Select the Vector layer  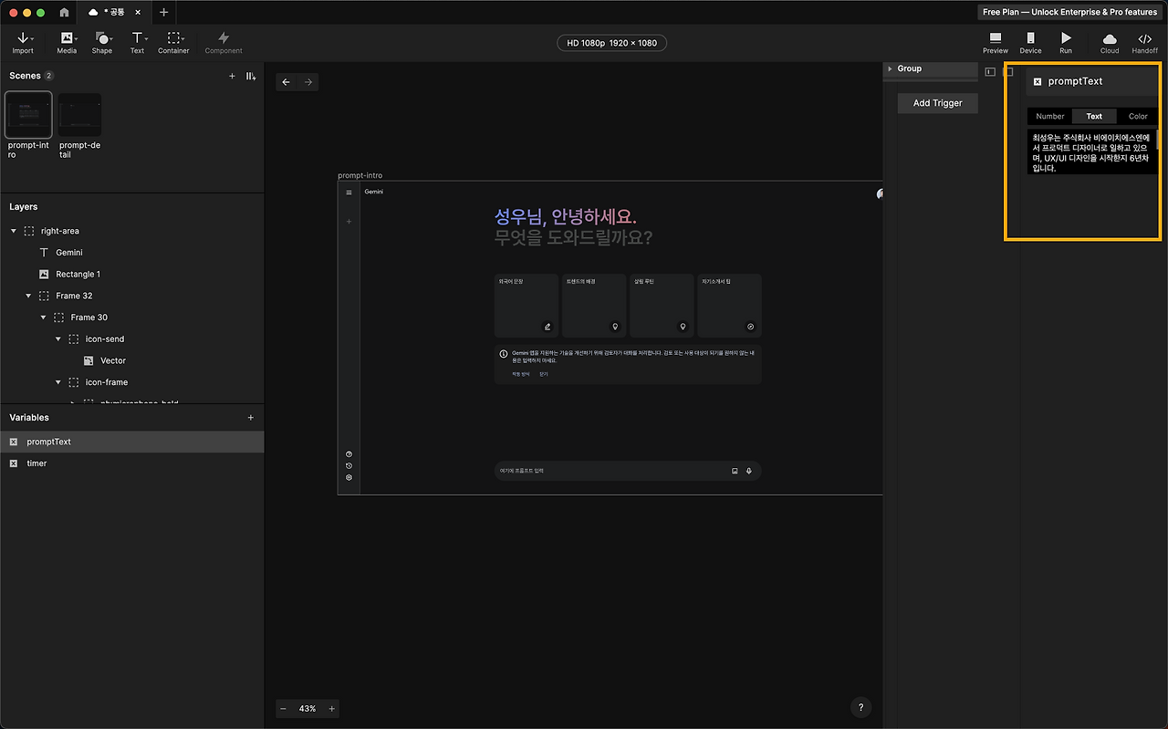click(113, 360)
